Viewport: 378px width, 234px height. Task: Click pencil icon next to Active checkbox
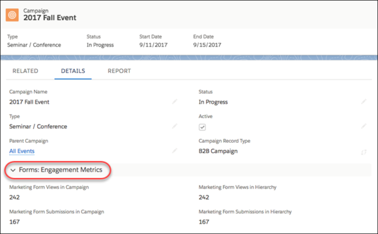pos(364,126)
